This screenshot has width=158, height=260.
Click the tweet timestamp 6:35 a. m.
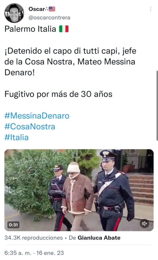pos(18,253)
